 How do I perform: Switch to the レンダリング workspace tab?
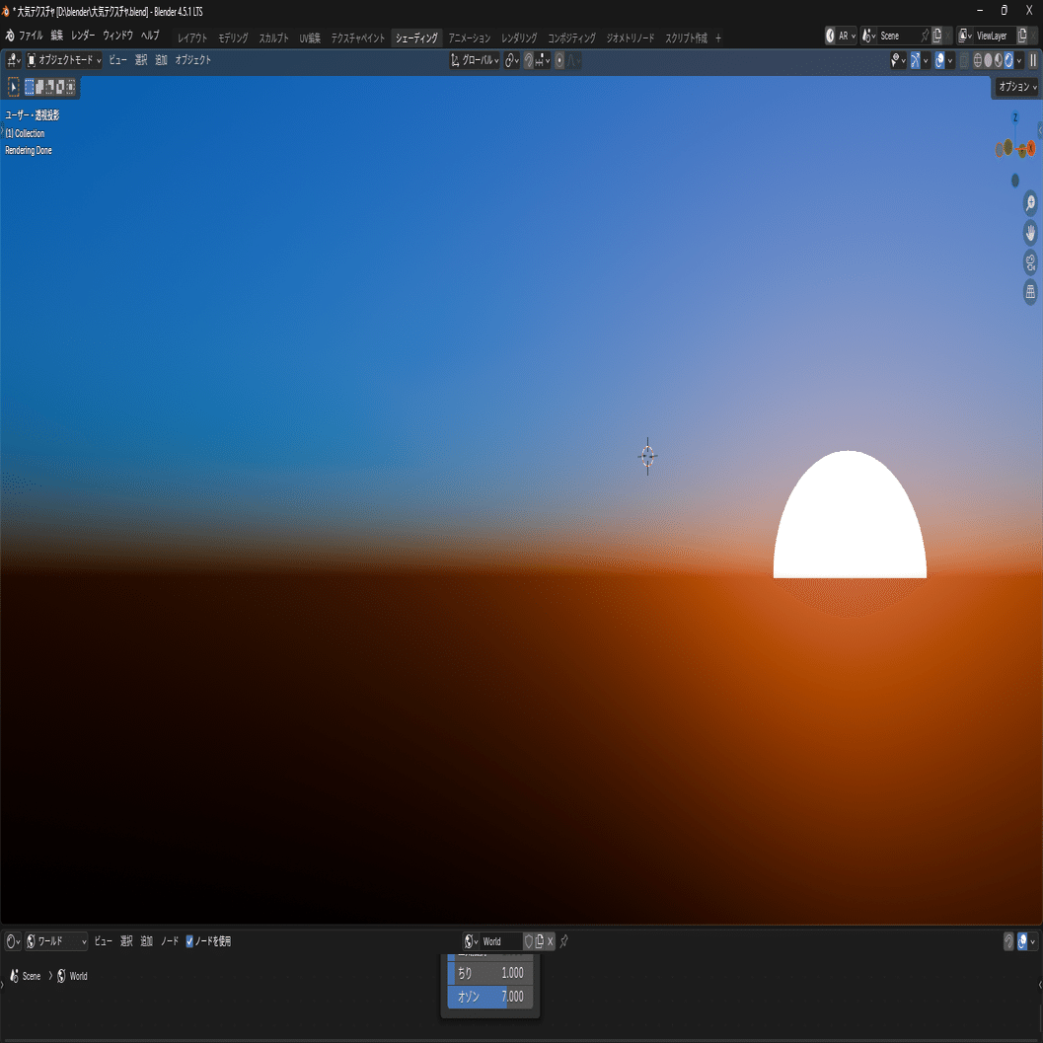(x=519, y=37)
